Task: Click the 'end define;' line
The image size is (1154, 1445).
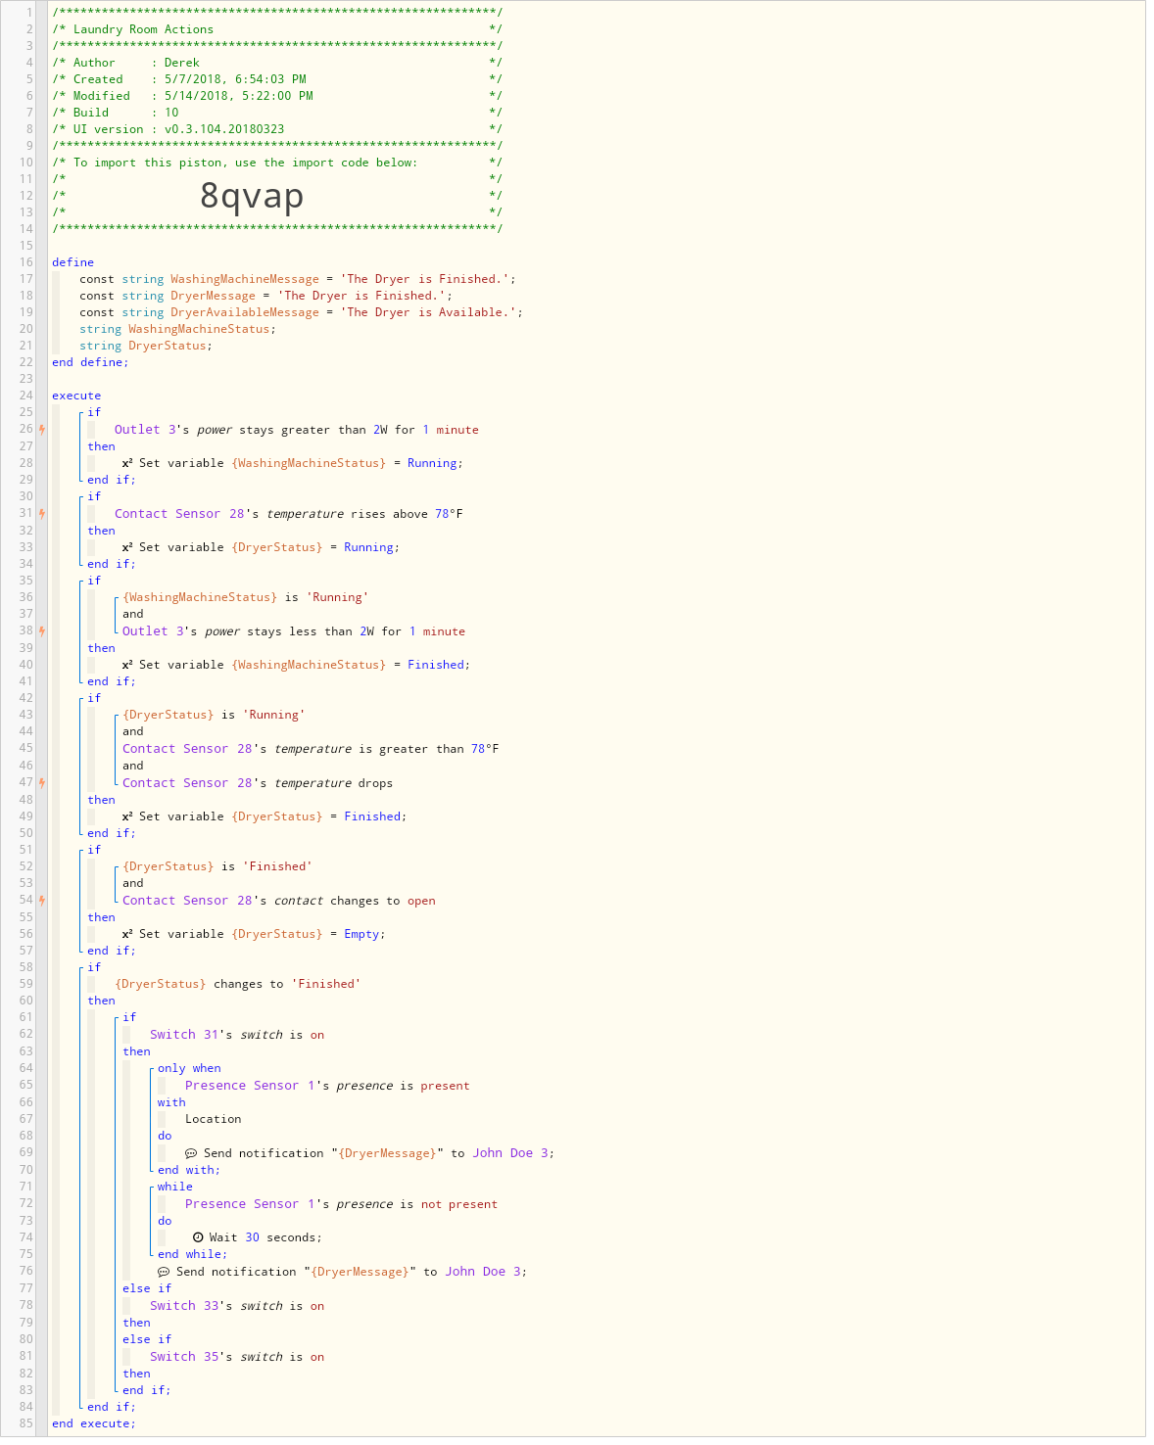Action: [90, 362]
